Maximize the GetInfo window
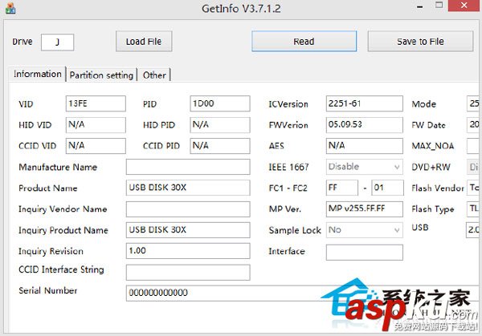 pyautogui.click(x=439, y=6)
